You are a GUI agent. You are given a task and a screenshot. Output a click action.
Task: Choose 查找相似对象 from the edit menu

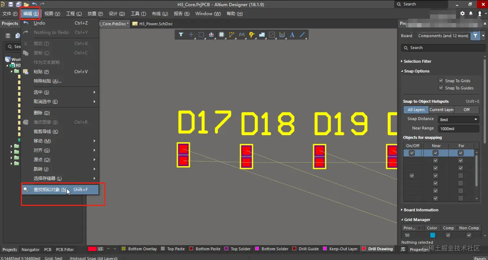[60, 190]
